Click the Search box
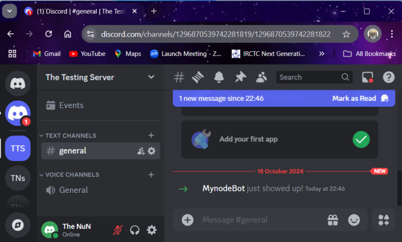 tap(314, 77)
